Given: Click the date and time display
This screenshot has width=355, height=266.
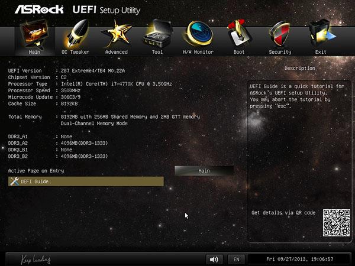Looking at the screenshot, I should [x=299, y=259].
